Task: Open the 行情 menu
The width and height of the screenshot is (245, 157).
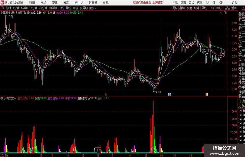Action: (x=32, y=3)
